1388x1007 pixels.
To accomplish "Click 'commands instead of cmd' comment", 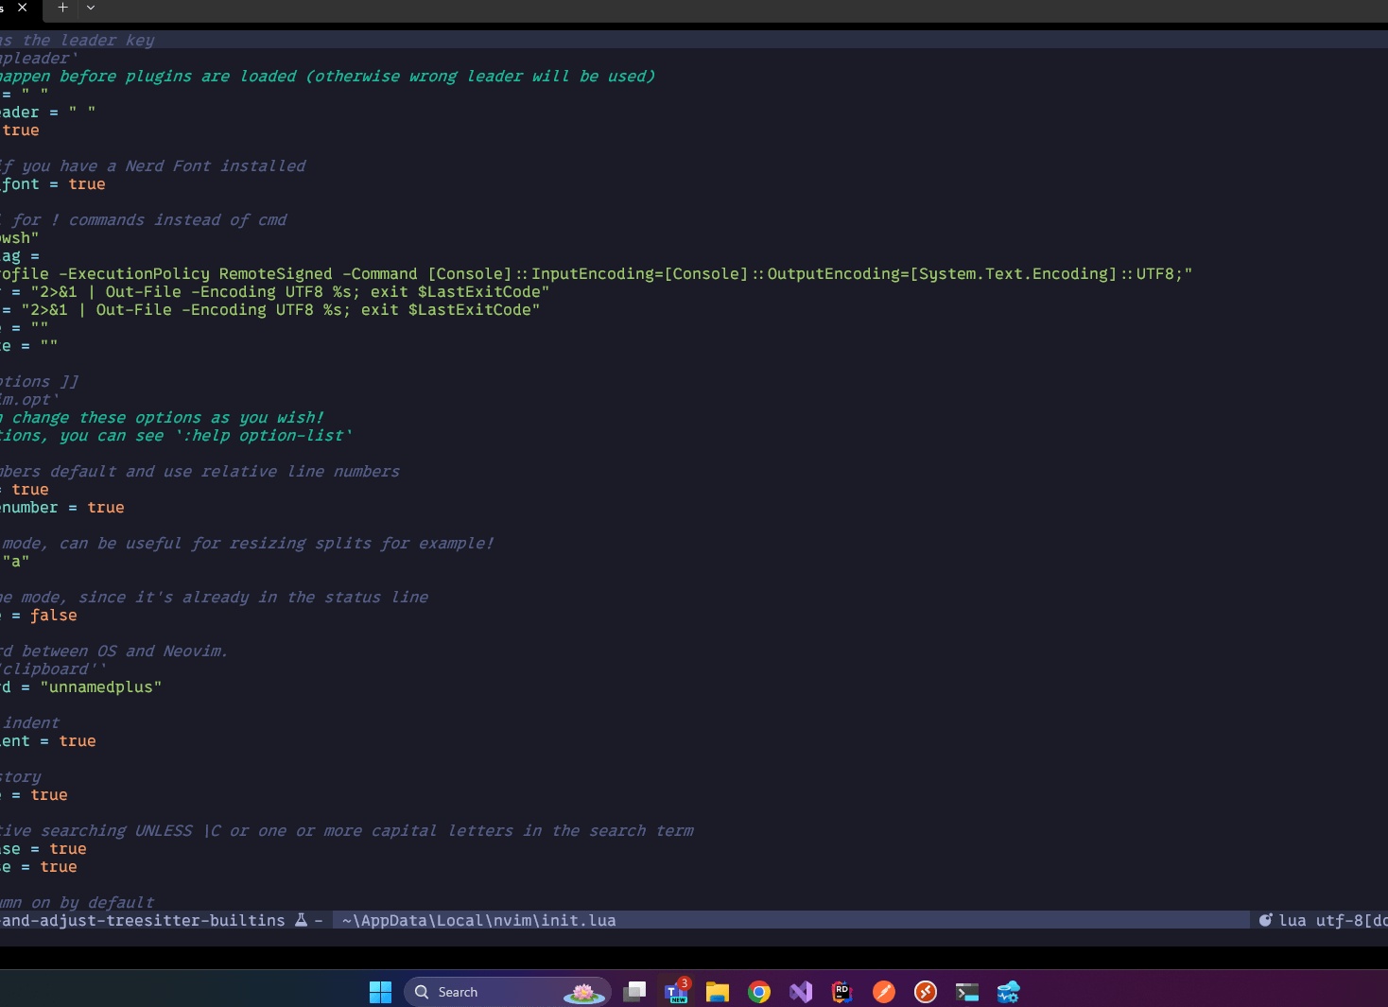I will (x=177, y=220).
